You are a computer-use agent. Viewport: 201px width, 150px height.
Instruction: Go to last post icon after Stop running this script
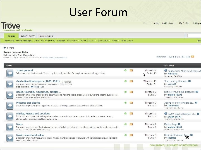(190, 81)
